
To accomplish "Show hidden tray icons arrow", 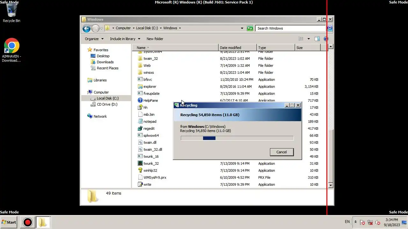I will (355, 222).
